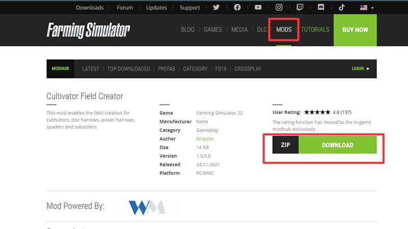Open the TikTok social icon
Image resolution: width=408 pixels, height=229 pixels.
tap(342, 7)
